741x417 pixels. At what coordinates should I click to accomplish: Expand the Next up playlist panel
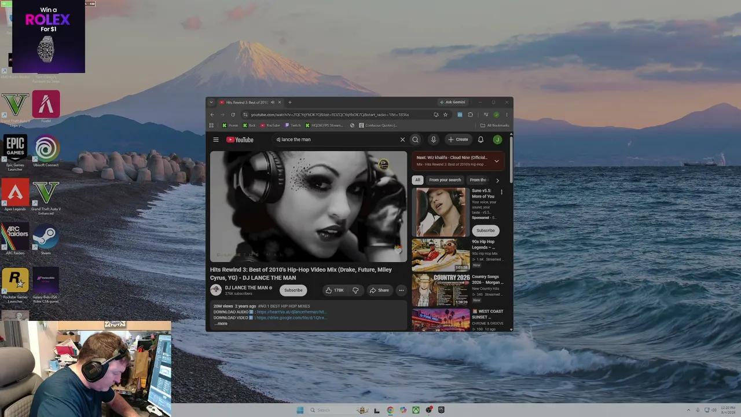pos(496,161)
